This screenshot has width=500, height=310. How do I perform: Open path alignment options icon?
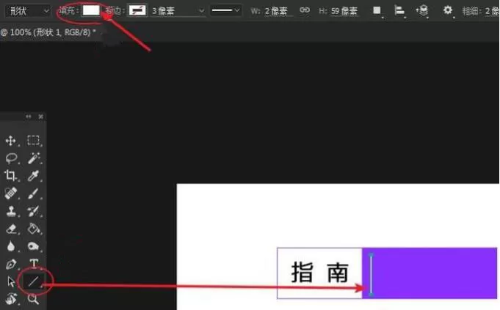(399, 11)
